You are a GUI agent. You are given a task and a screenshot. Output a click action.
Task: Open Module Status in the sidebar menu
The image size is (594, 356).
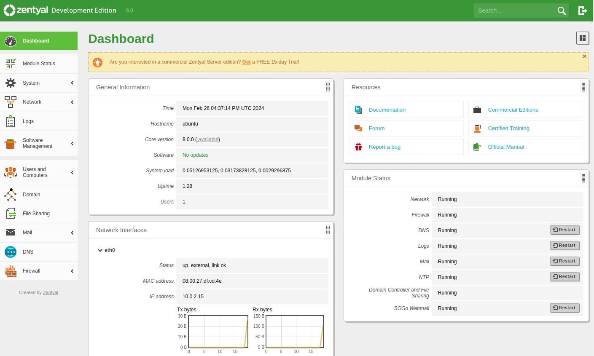pos(39,64)
